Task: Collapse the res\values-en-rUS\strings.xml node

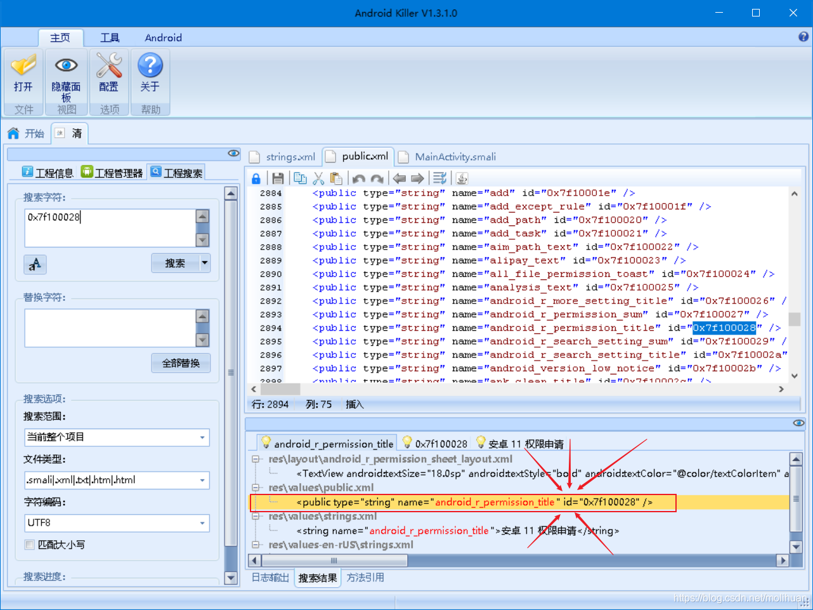Action: click(x=255, y=545)
